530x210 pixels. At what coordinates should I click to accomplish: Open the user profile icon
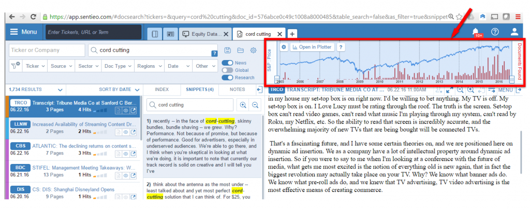[x=514, y=32]
